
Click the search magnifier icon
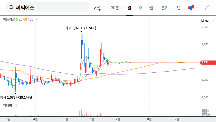tap(11, 7)
